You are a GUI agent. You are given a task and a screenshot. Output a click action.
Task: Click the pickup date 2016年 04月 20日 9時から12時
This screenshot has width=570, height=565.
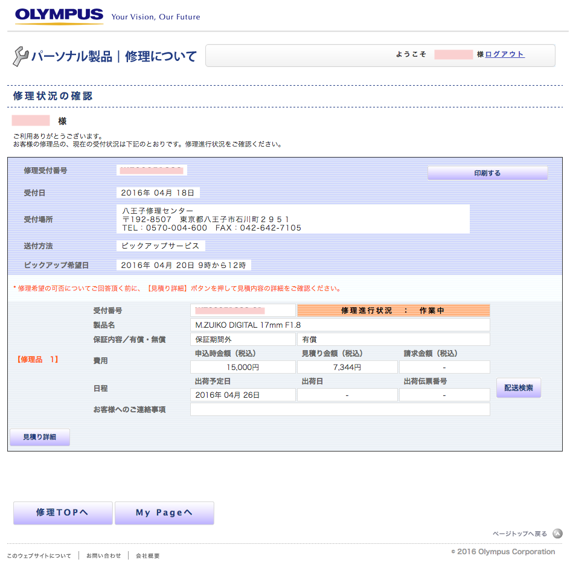[x=184, y=265]
